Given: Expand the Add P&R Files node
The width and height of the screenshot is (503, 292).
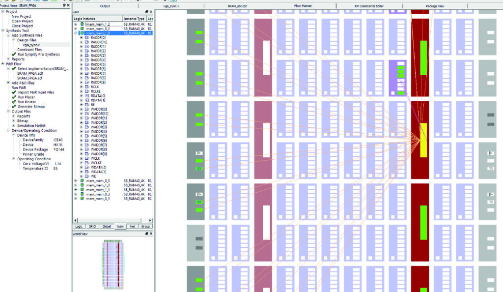Looking at the screenshot, I should tap(8, 83).
